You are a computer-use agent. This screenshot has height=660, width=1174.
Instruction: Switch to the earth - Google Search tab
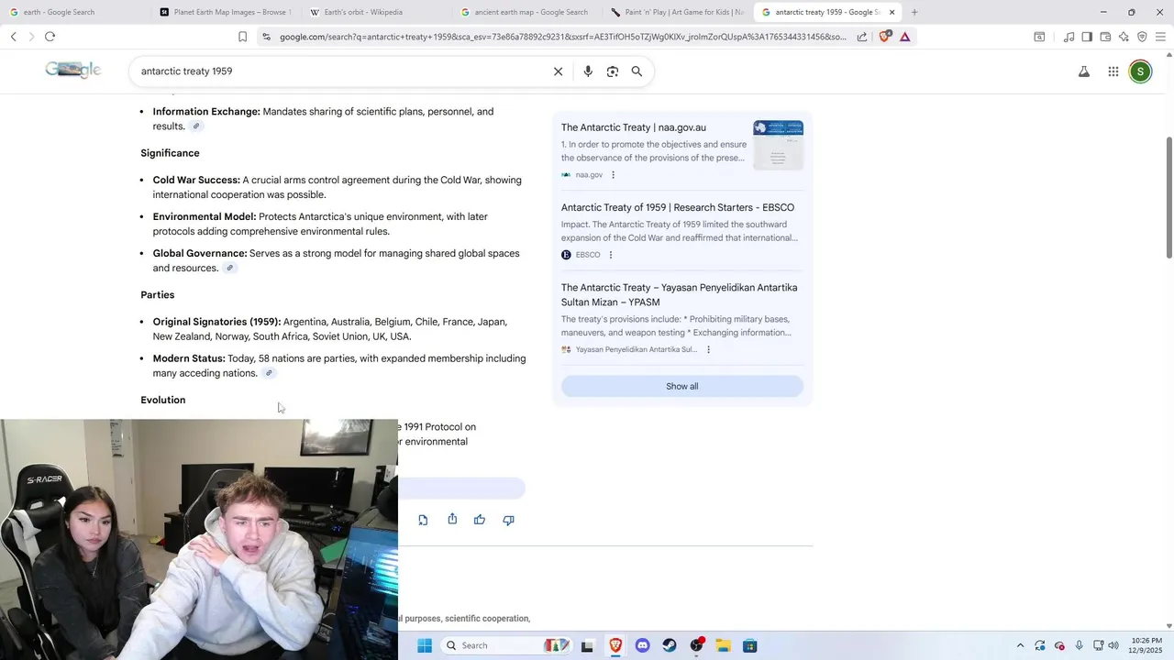pyautogui.click(x=60, y=12)
